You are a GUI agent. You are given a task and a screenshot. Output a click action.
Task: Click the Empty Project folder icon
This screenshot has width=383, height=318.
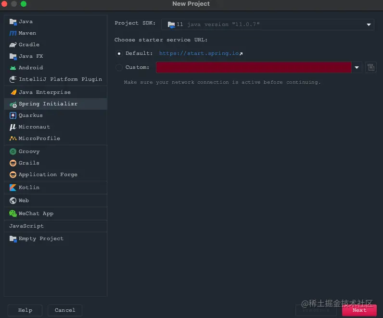tap(13, 239)
